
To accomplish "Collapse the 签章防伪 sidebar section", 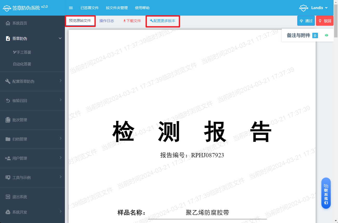I will click(60, 38).
